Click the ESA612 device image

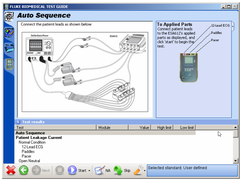[x=189, y=67]
